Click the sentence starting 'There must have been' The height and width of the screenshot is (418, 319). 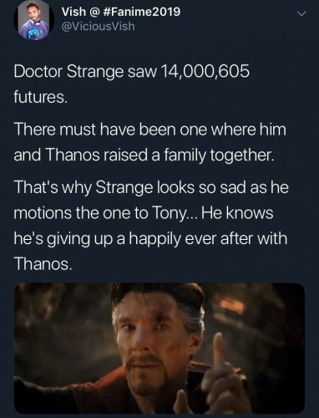[149, 143]
